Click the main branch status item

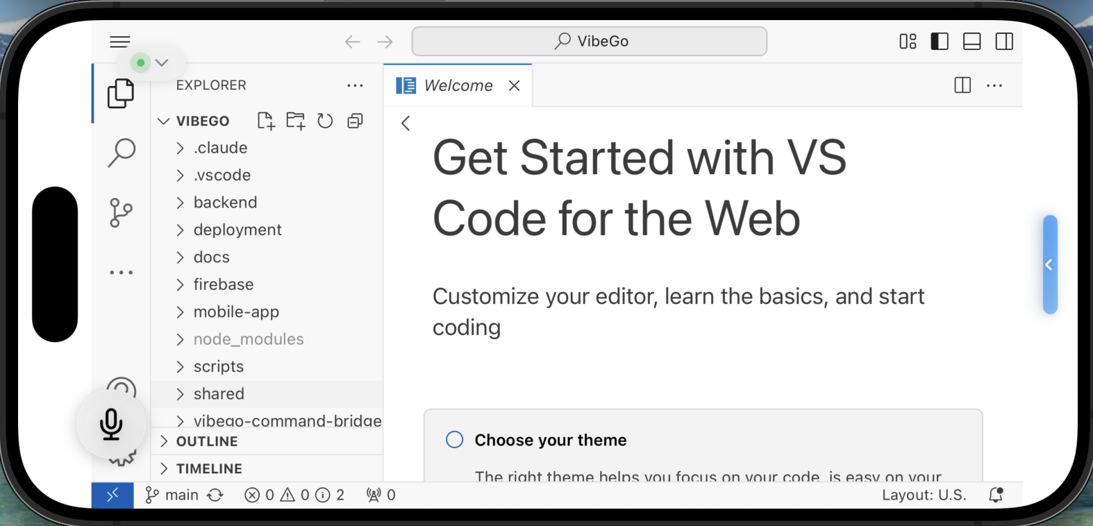(172, 495)
